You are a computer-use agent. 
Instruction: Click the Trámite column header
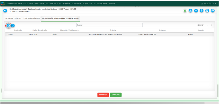(x=113, y=30)
